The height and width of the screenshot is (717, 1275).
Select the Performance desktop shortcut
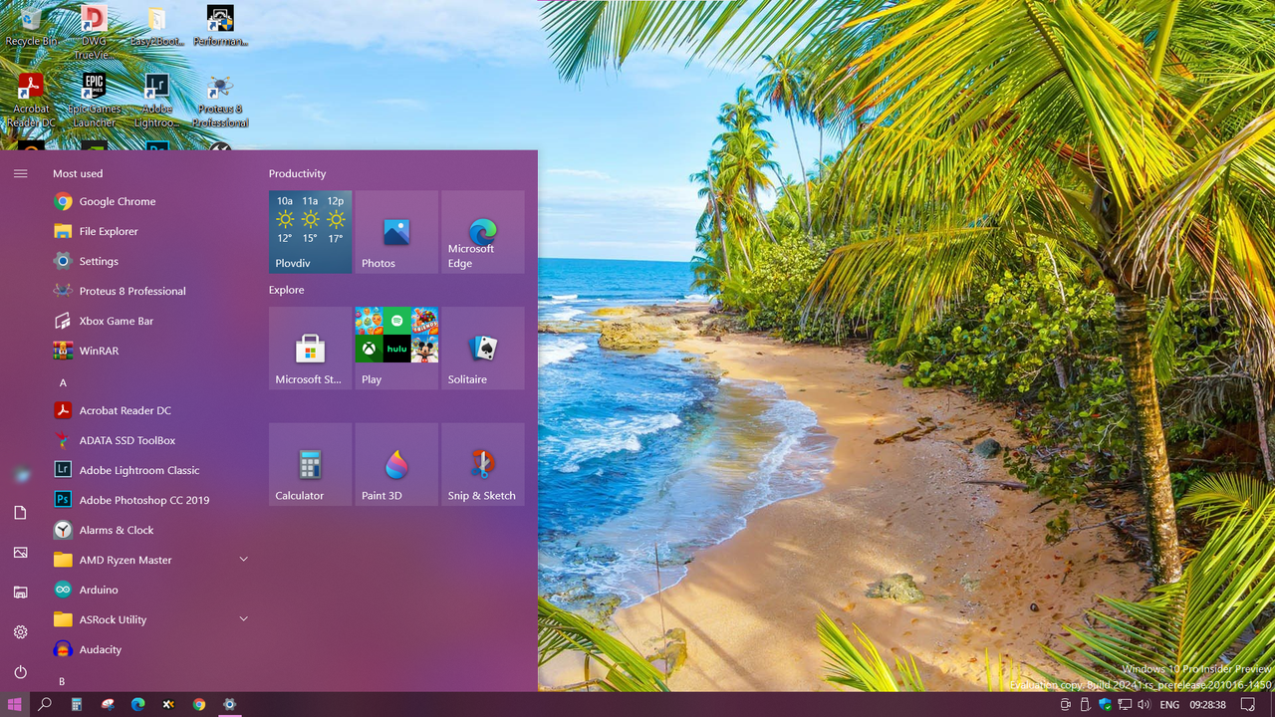(220, 27)
